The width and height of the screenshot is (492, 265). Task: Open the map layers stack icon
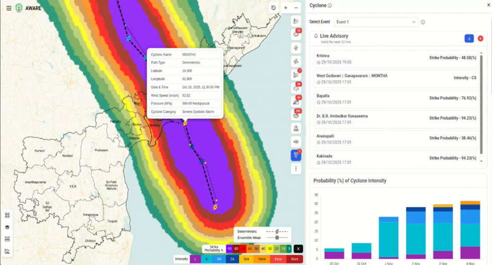tap(8, 227)
